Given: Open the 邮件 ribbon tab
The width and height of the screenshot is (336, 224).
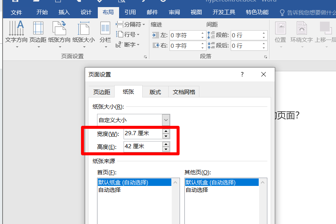Looking at the screenshot, I should click(152, 12).
